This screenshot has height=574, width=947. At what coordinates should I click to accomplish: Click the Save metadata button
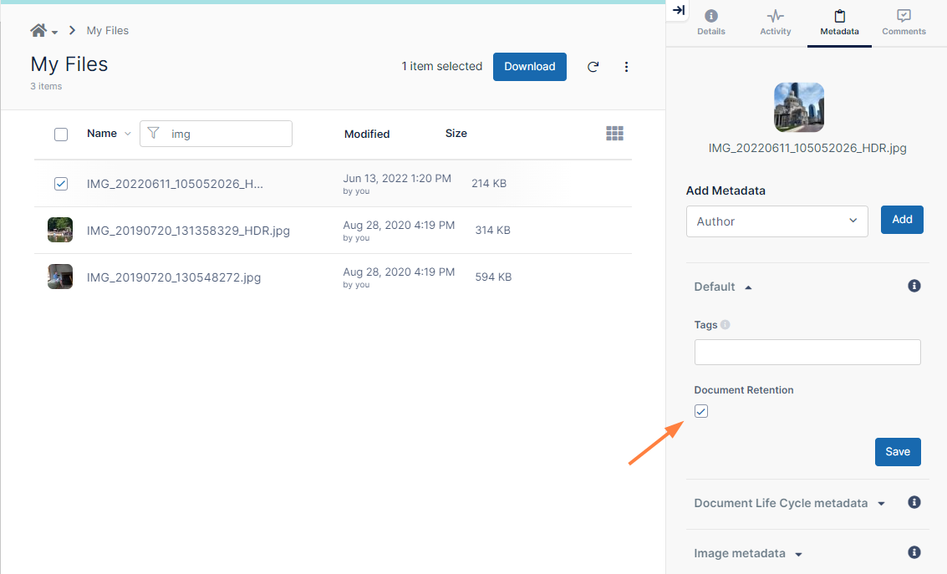pos(898,452)
